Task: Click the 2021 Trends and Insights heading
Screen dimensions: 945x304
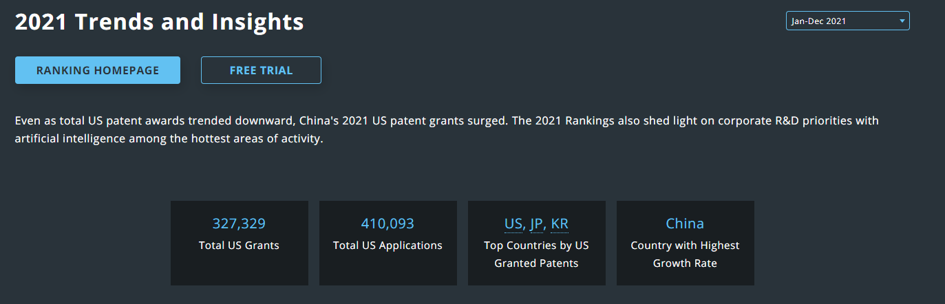Action: pos(159,22)
